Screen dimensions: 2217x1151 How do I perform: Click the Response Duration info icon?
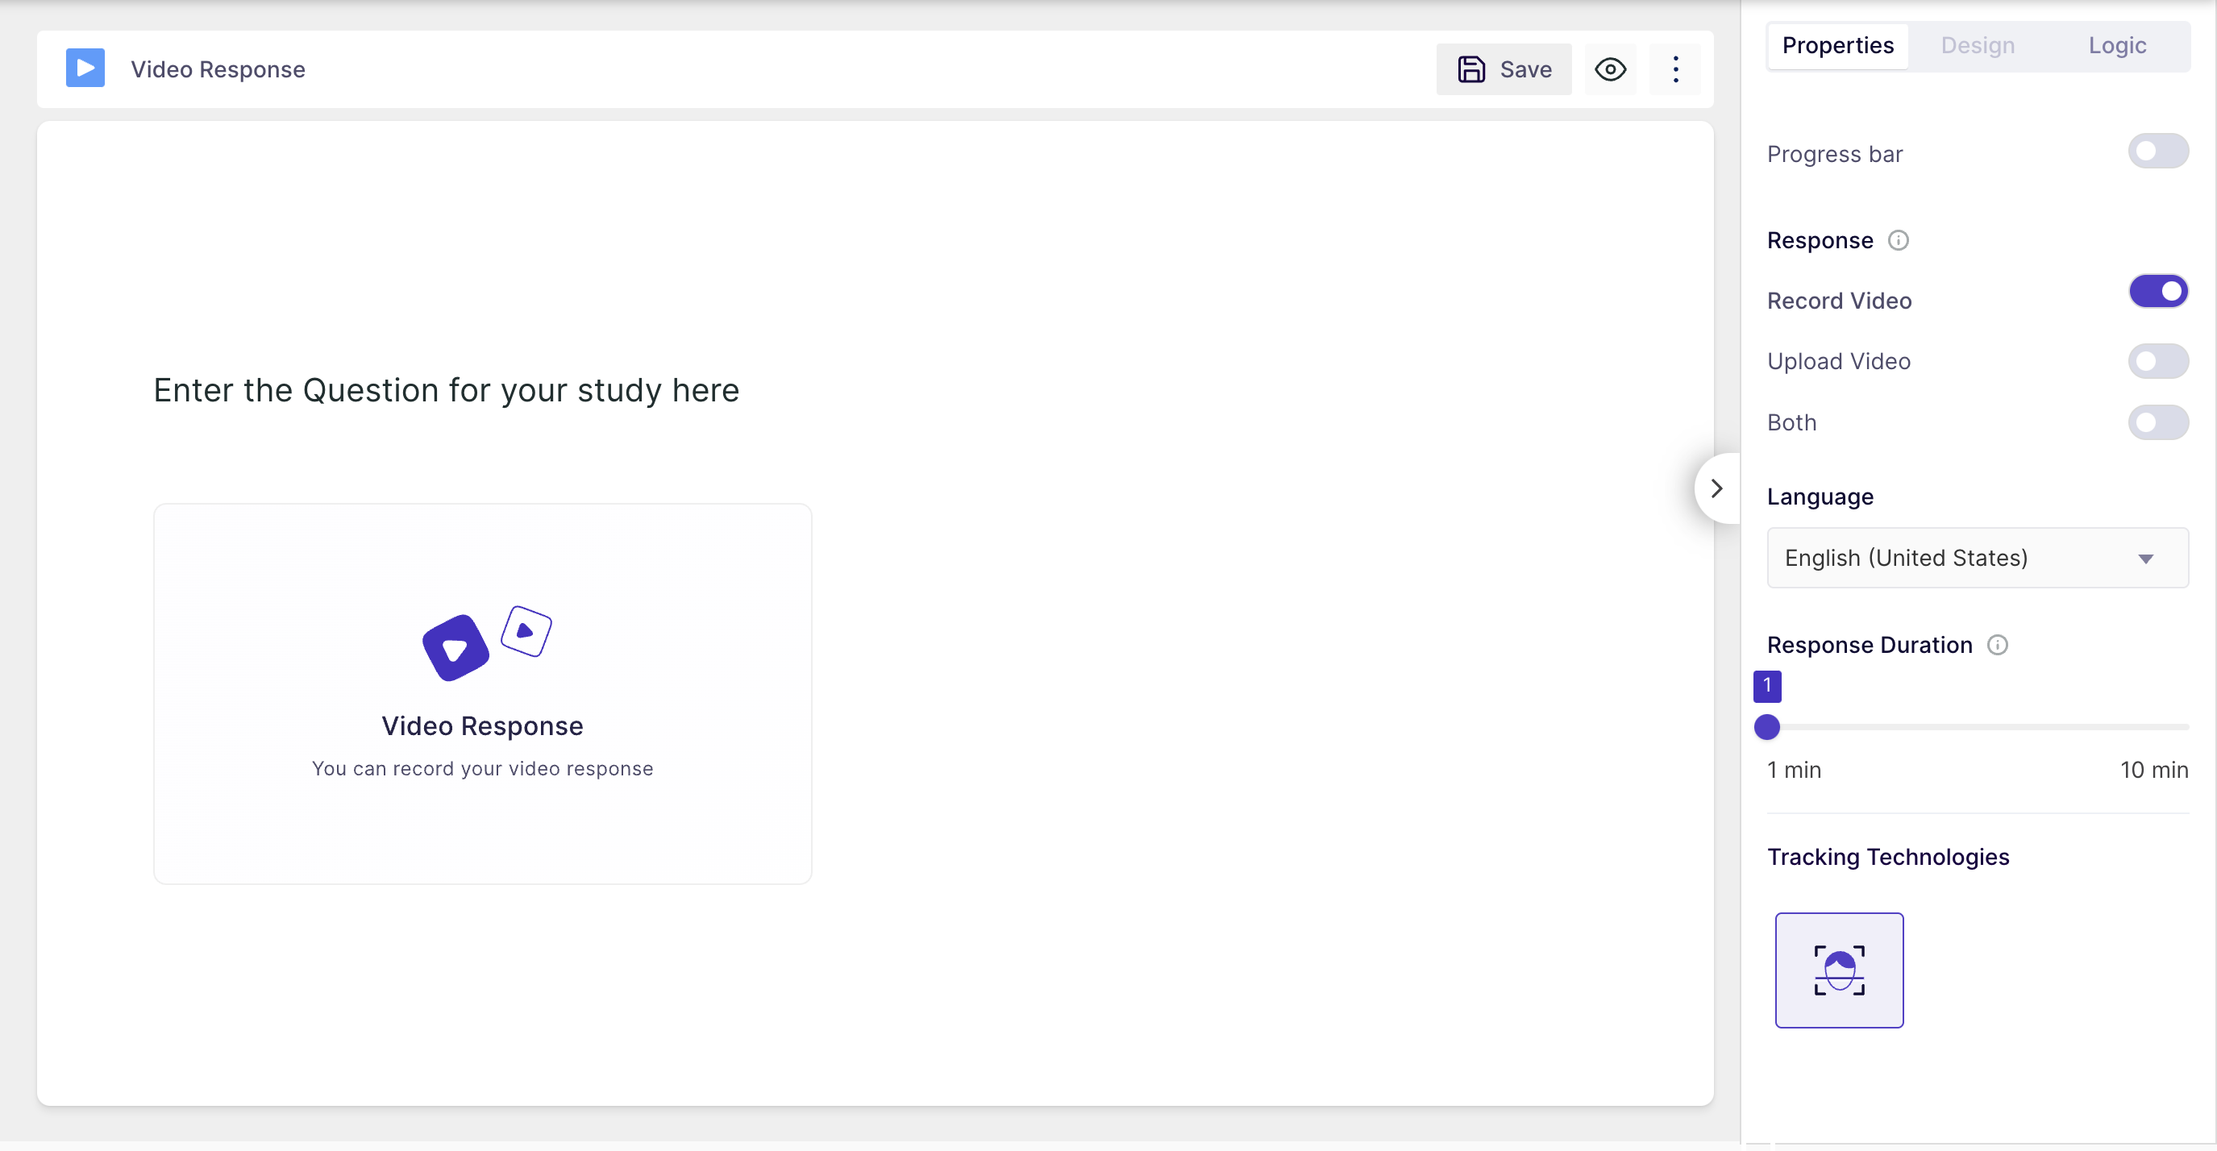[1998, 645]
